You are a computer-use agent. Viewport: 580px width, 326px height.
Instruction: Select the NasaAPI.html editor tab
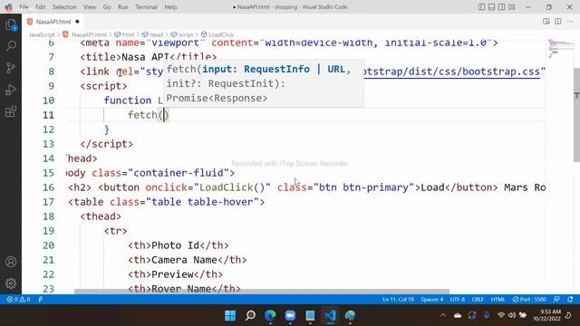(53, 22)
